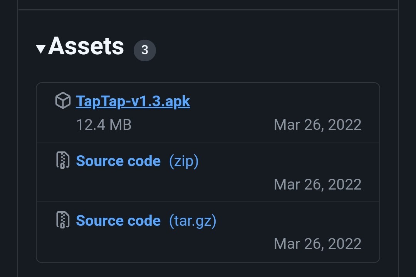Click empty space right of the (zip) label
Viewport: 416px width, 277px height.
click(x=287, y=161)
